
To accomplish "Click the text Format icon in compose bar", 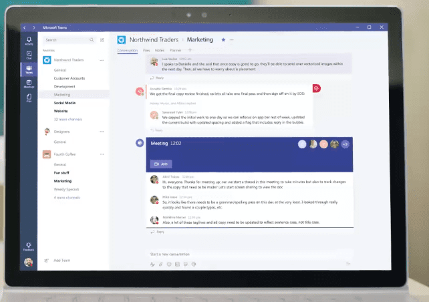I will click(x=152, y=264).
